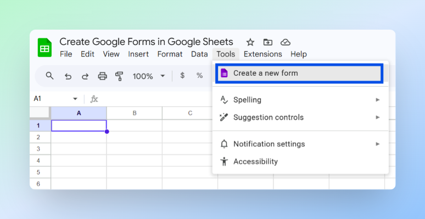The image size is (425, 219).
Task: Click the select-all corner box
Action: point(40,113)
